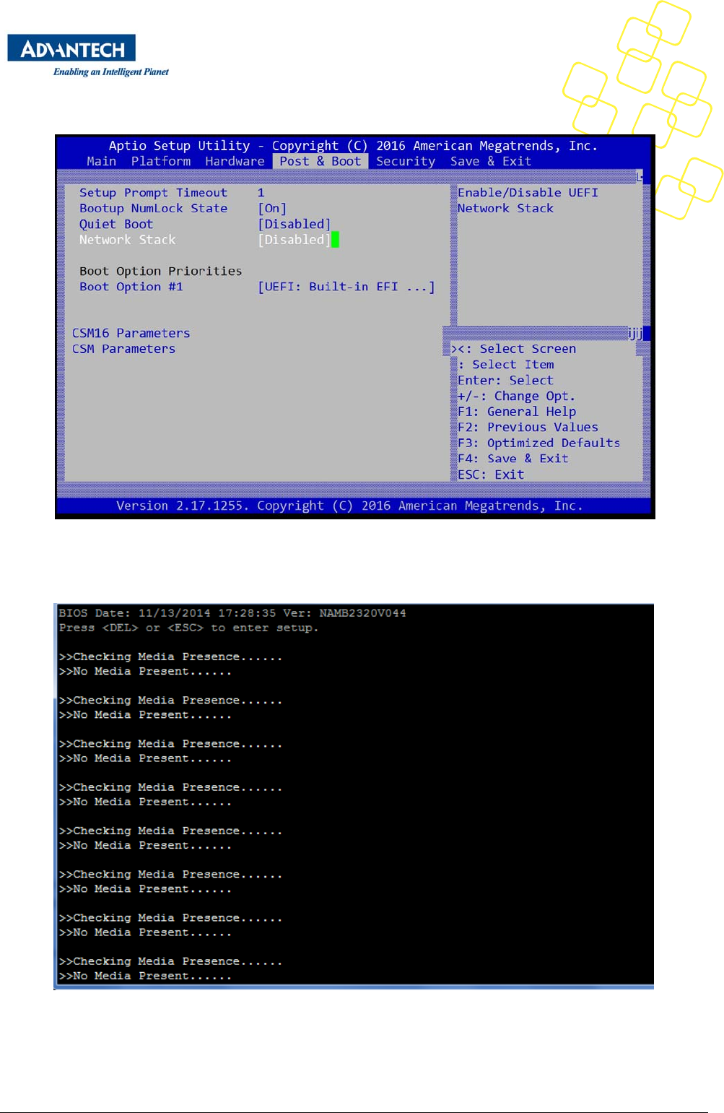The image size is (724, 1113).
Task: Switch to the Platform tab
Action: pyautogui.click(x=161, y=161)
